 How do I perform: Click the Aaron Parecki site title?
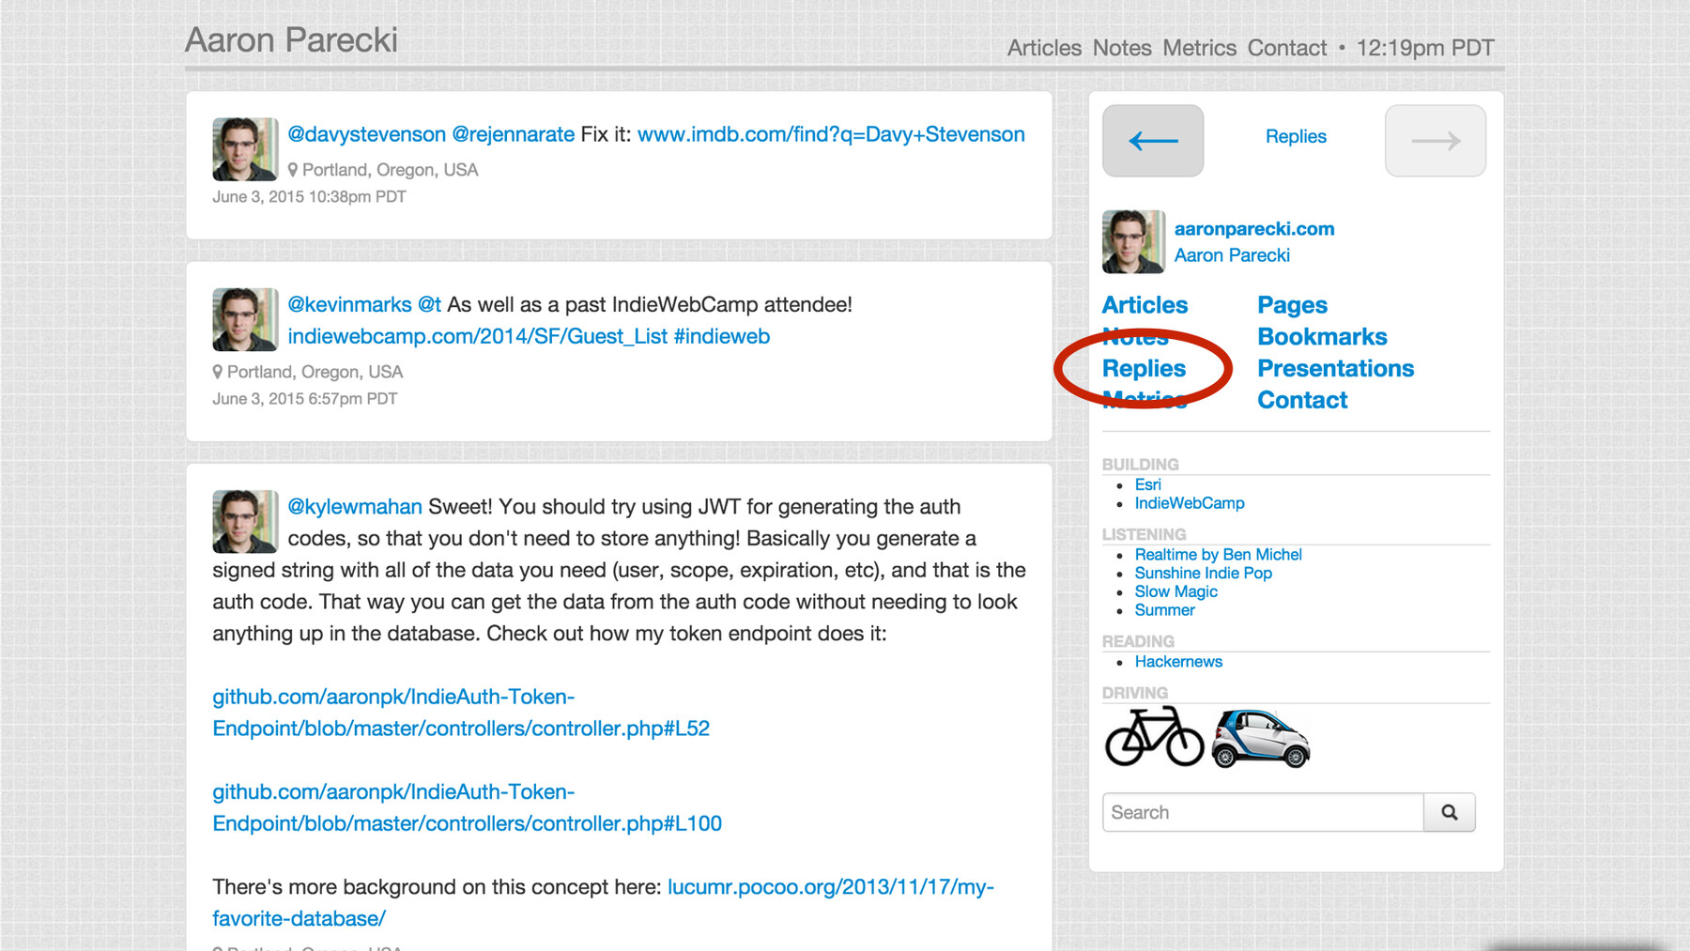pos(291,40)
